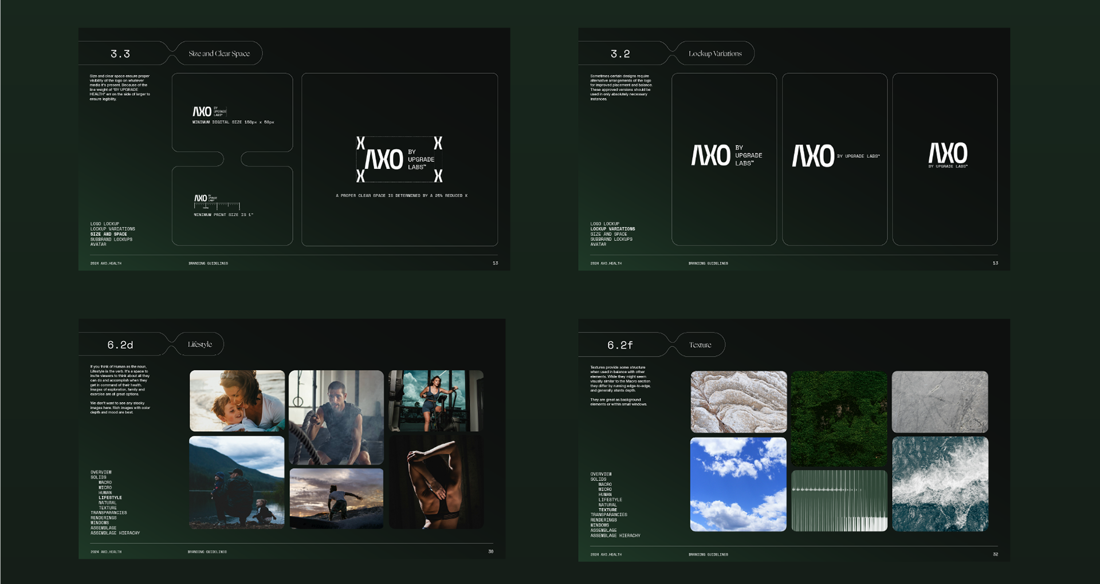Open the woman's back stretching photo
The height and width of the screenshot is (584, 1100).
(x=436, y=482)
